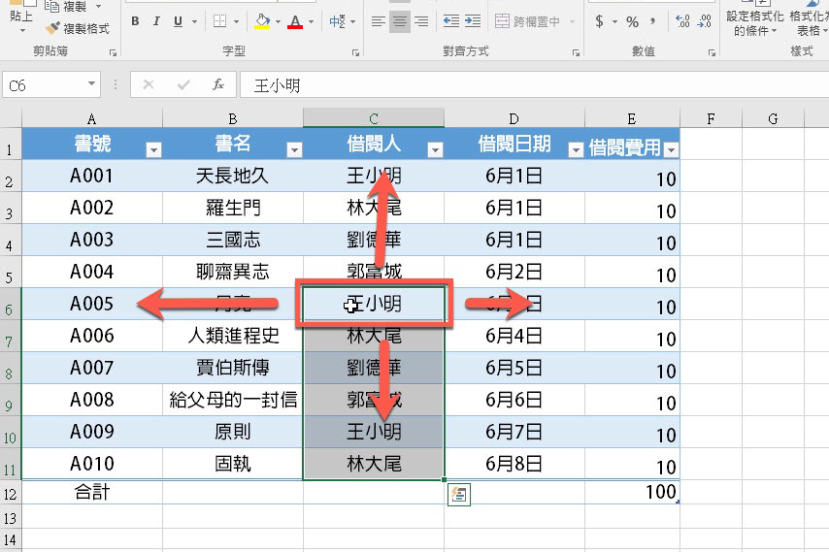Image resolution: width=829 pixels, height=552 pixels.
Task: Click Format Painter (複製格式)
Action: point(78,28)
